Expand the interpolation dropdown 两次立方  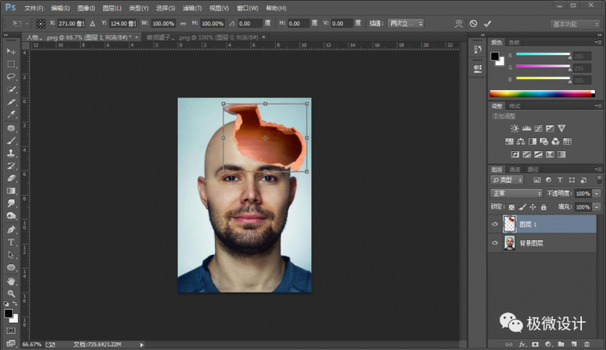coord(405,23)
